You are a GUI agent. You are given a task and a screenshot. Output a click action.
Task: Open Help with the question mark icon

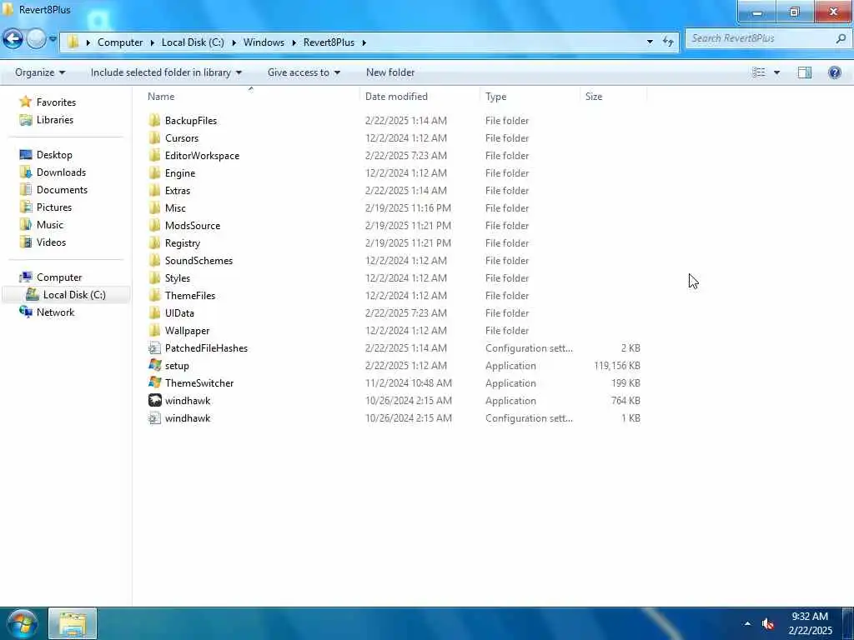pyautogui.click(x=834, y=72)
